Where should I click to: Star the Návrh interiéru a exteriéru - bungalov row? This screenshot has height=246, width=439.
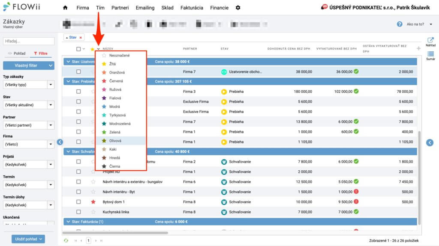(93, 182)
